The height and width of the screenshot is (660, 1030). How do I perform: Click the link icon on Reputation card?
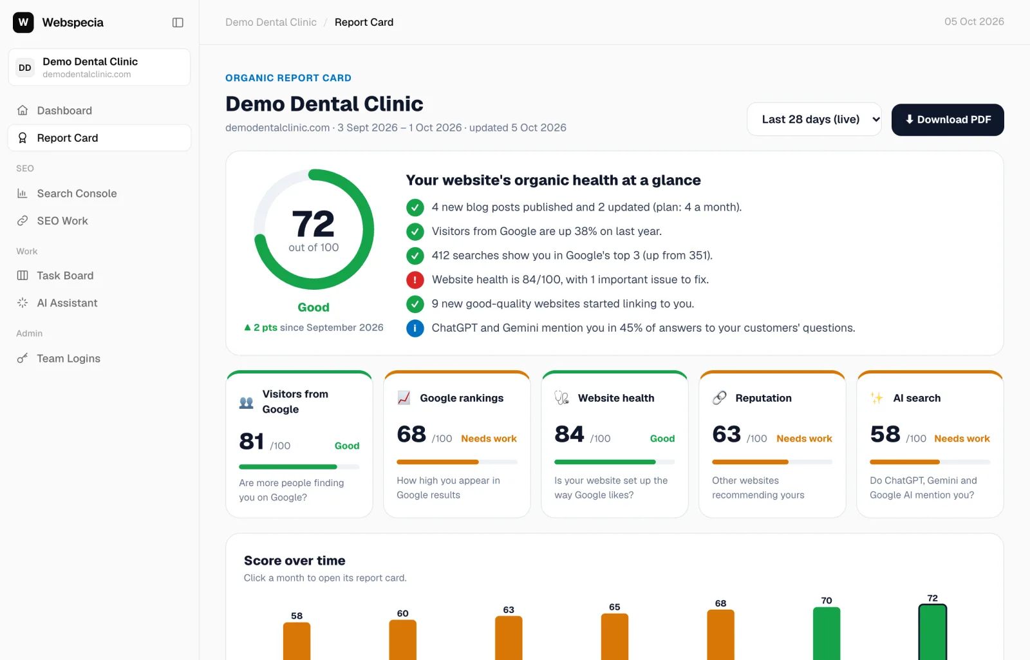[x=720, y=398]
